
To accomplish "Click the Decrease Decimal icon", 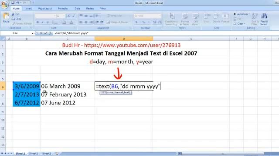I will coord(160,22).
